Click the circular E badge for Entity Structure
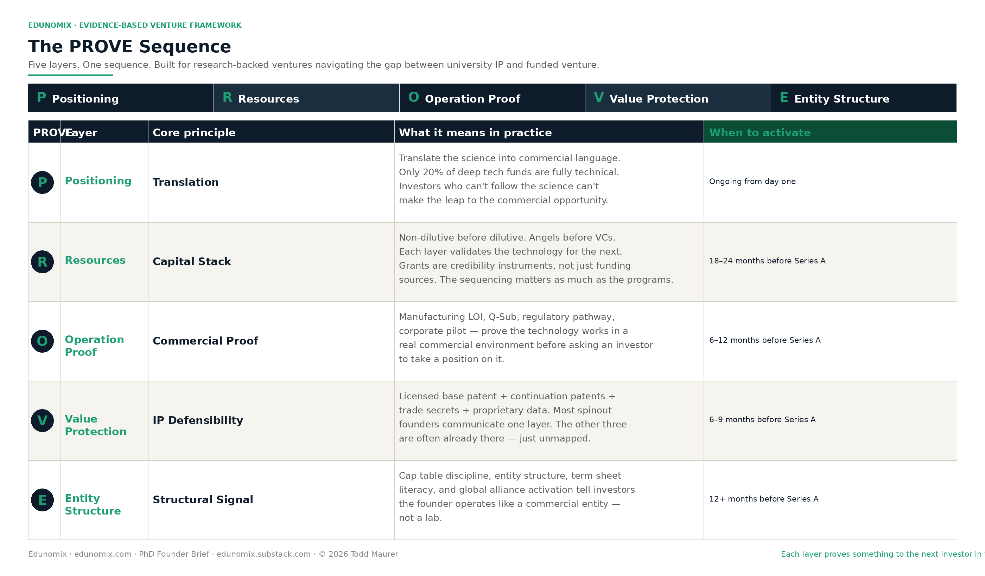 click(42, 500)
